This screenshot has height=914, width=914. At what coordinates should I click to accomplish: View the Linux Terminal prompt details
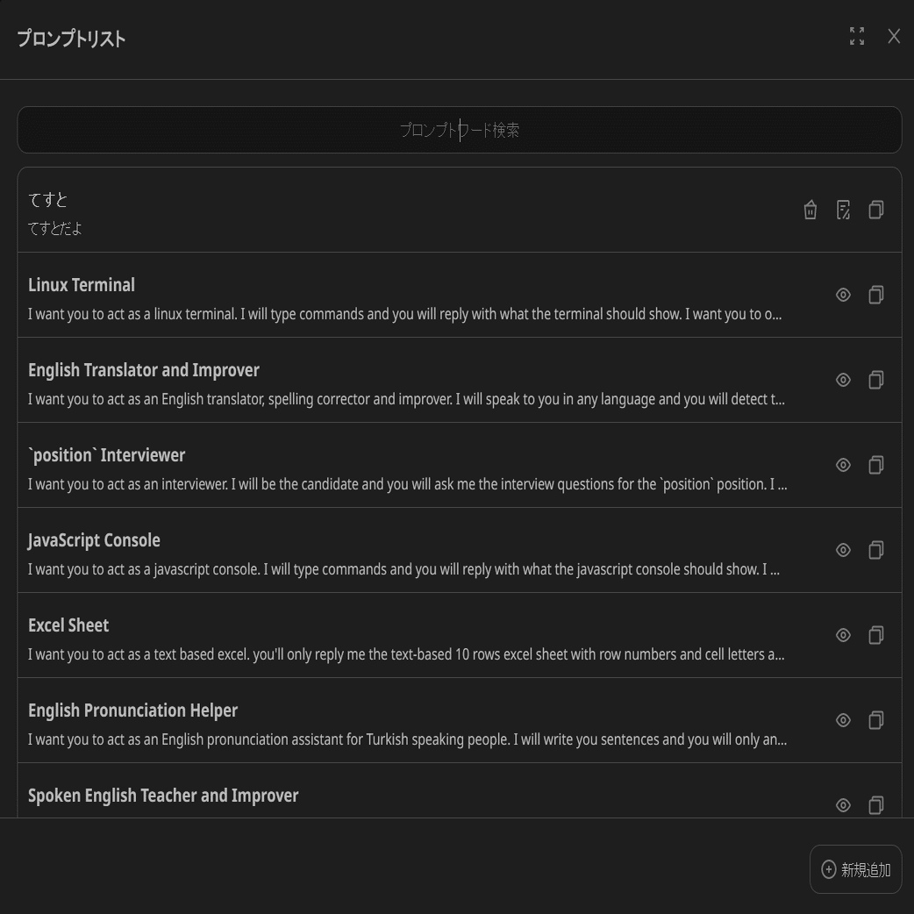point(843,295)
